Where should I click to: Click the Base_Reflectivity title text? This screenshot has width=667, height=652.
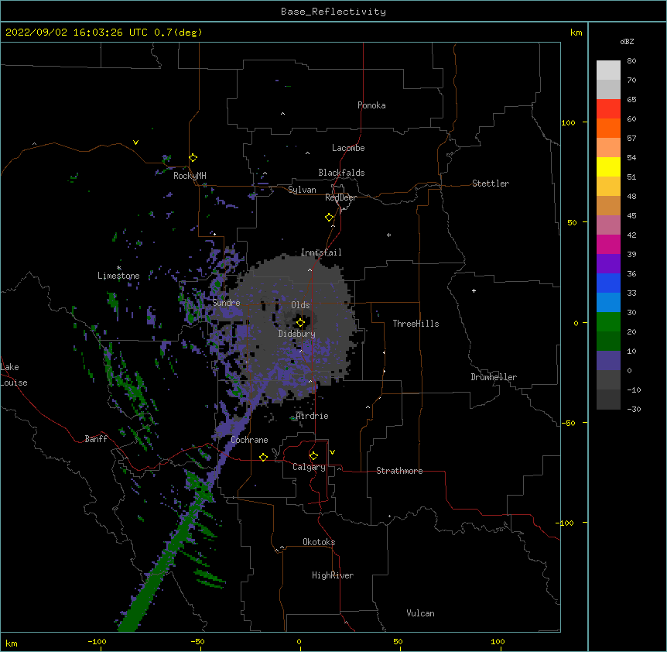tap(333, 12)
